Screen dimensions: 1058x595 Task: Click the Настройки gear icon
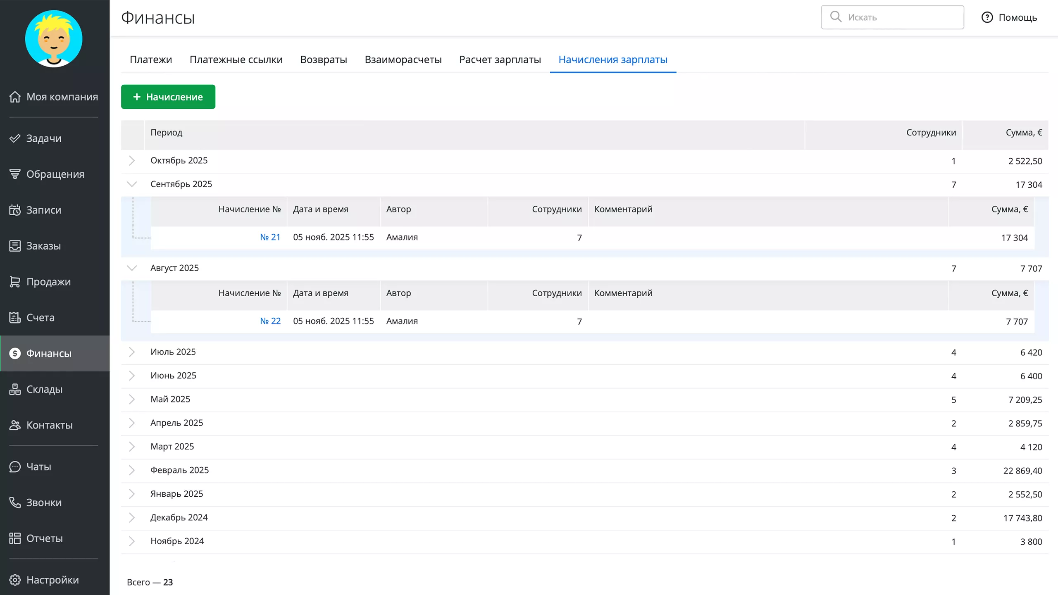15,580
